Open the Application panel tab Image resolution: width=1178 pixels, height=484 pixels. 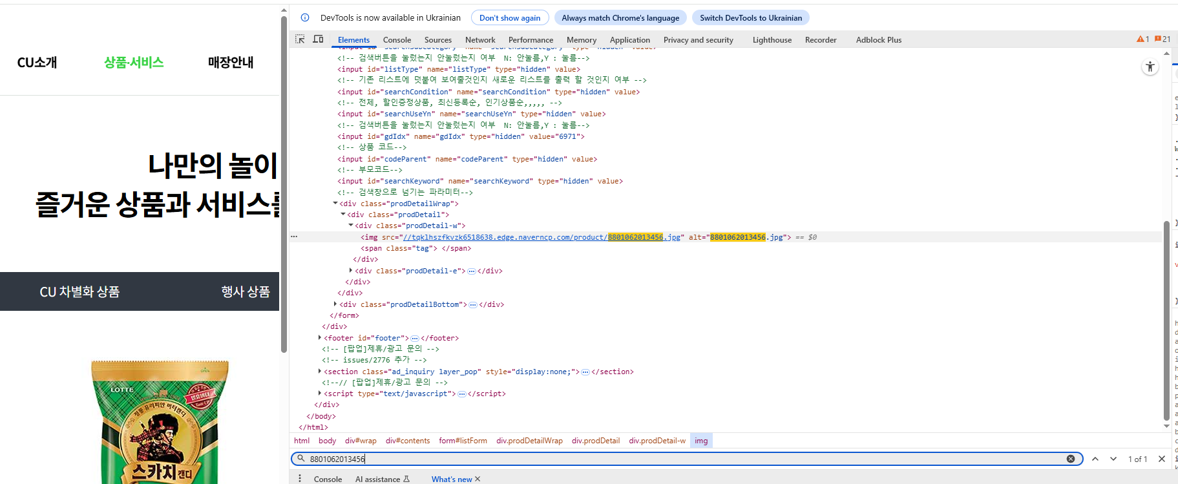pyautogui.click(x=630, y=40)
